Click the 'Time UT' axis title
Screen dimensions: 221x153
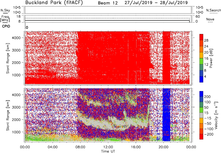pyautogui.click(x=108, y=151)
